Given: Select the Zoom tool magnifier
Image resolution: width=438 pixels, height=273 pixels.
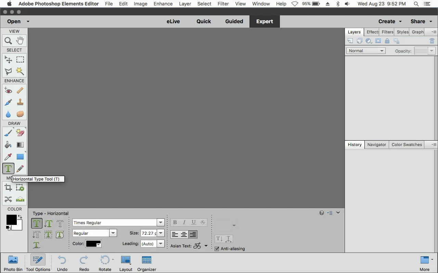Looking at the screenshot, I should click(8, 41).
